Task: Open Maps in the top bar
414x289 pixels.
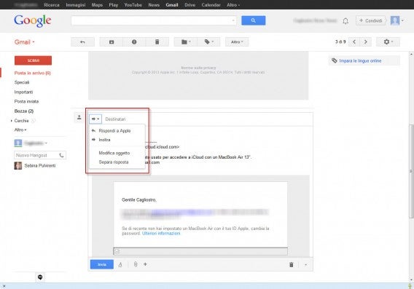Action: coord(97,5)
